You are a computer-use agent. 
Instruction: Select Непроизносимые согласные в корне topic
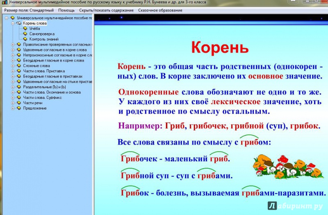tap(57, 55)
